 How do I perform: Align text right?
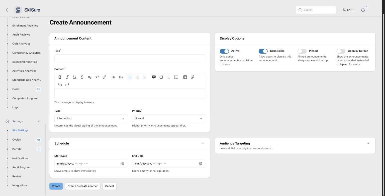(145, 77)
